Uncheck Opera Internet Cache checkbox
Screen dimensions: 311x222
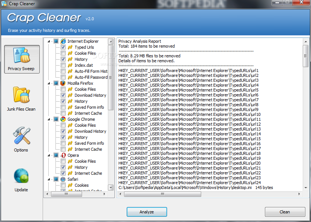(63, 173)
